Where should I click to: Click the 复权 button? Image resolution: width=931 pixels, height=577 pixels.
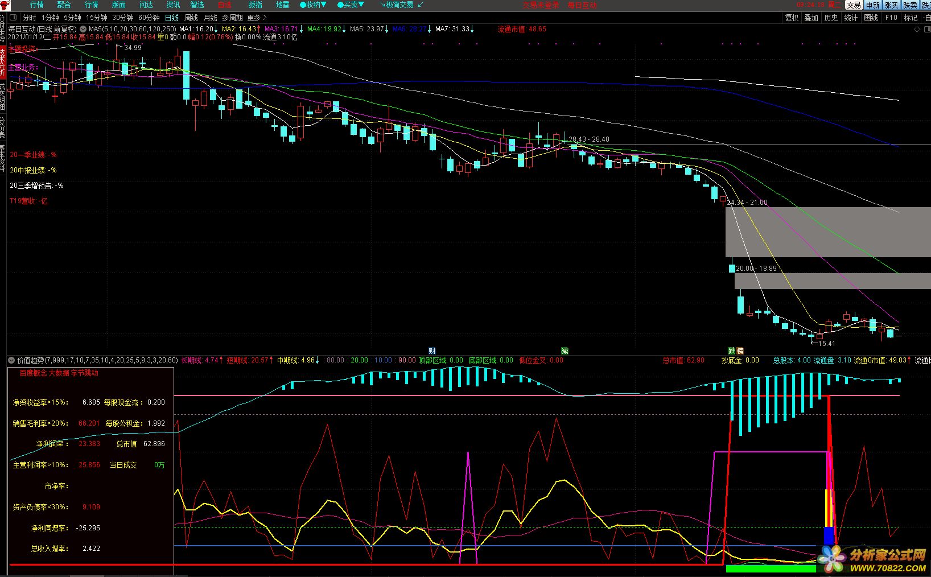792,18
